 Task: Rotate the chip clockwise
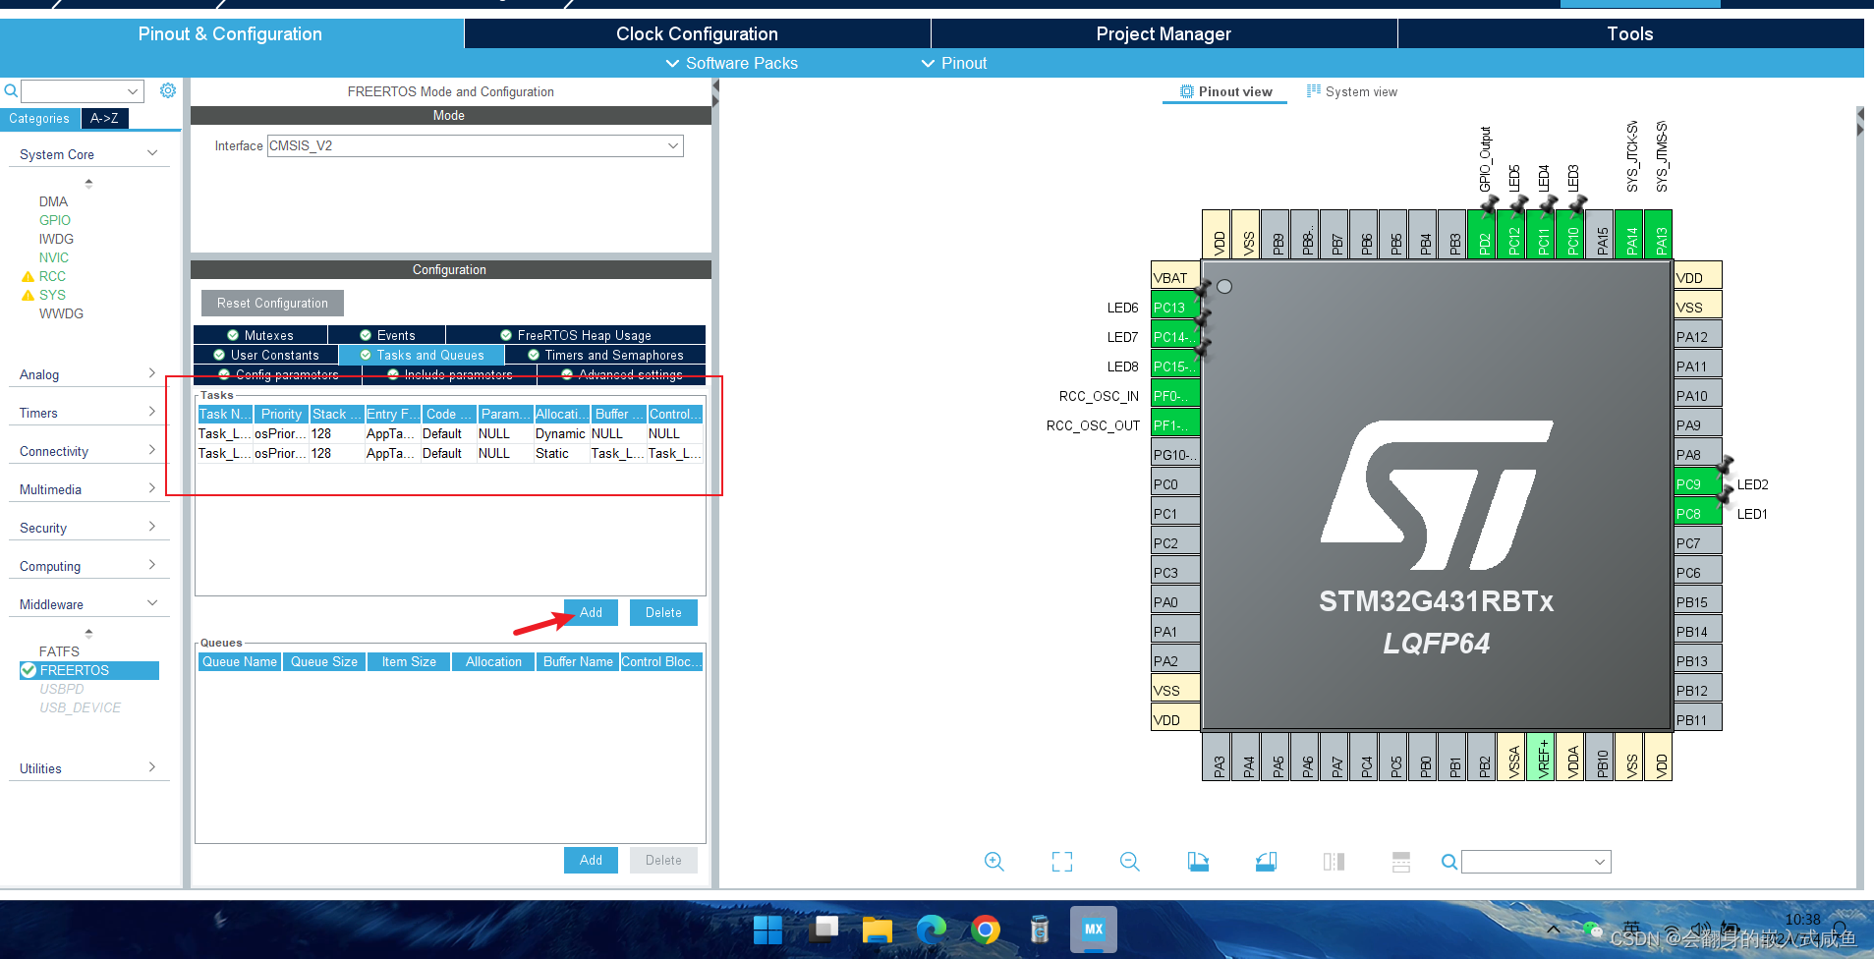click(x=1198, y=862)
